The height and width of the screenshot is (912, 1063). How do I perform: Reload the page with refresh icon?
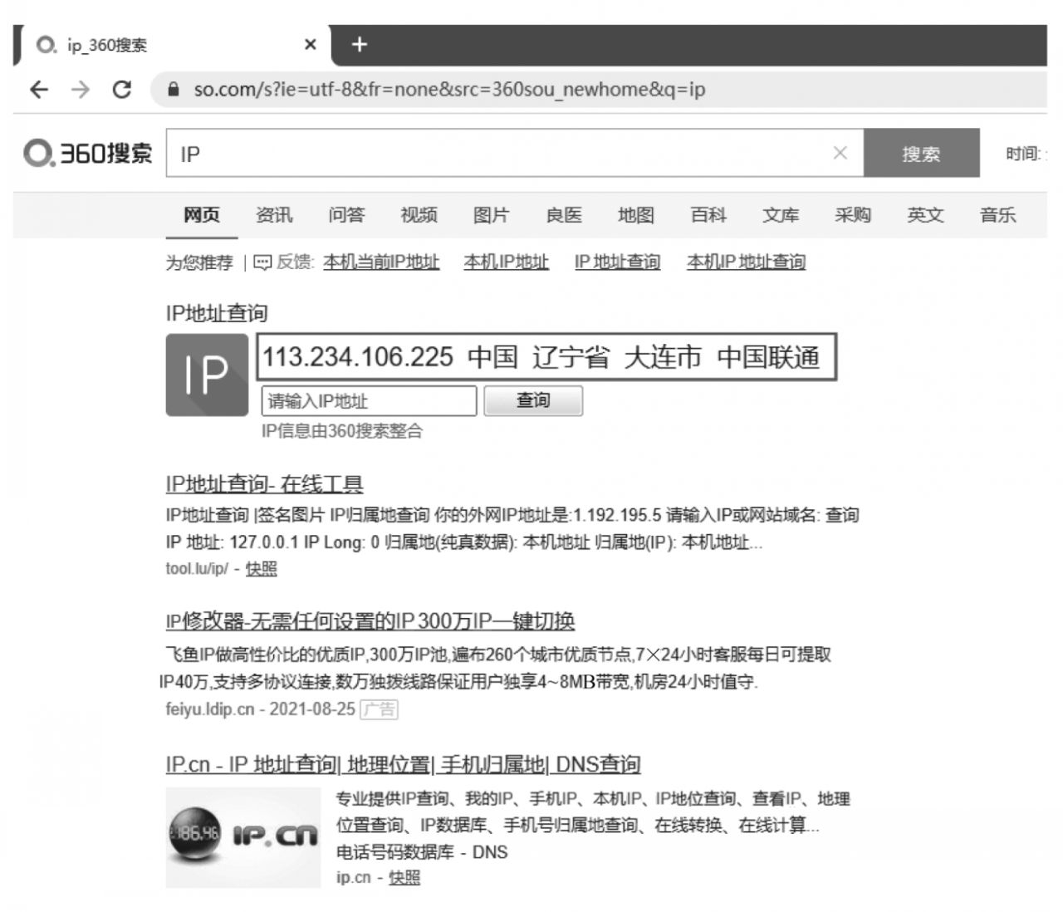click(122, 90)
